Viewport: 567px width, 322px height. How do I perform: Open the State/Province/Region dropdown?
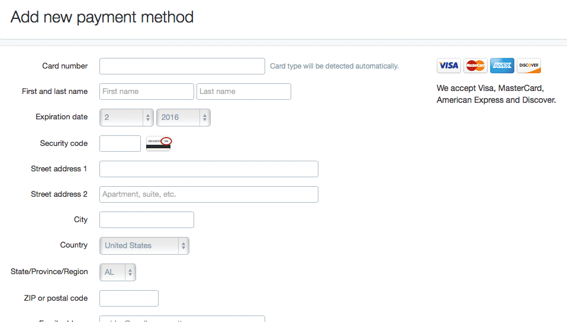click(118, 272)
